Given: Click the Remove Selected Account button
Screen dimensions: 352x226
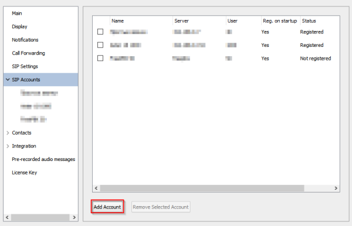Looking at the screenshot, I should [161, 207].
